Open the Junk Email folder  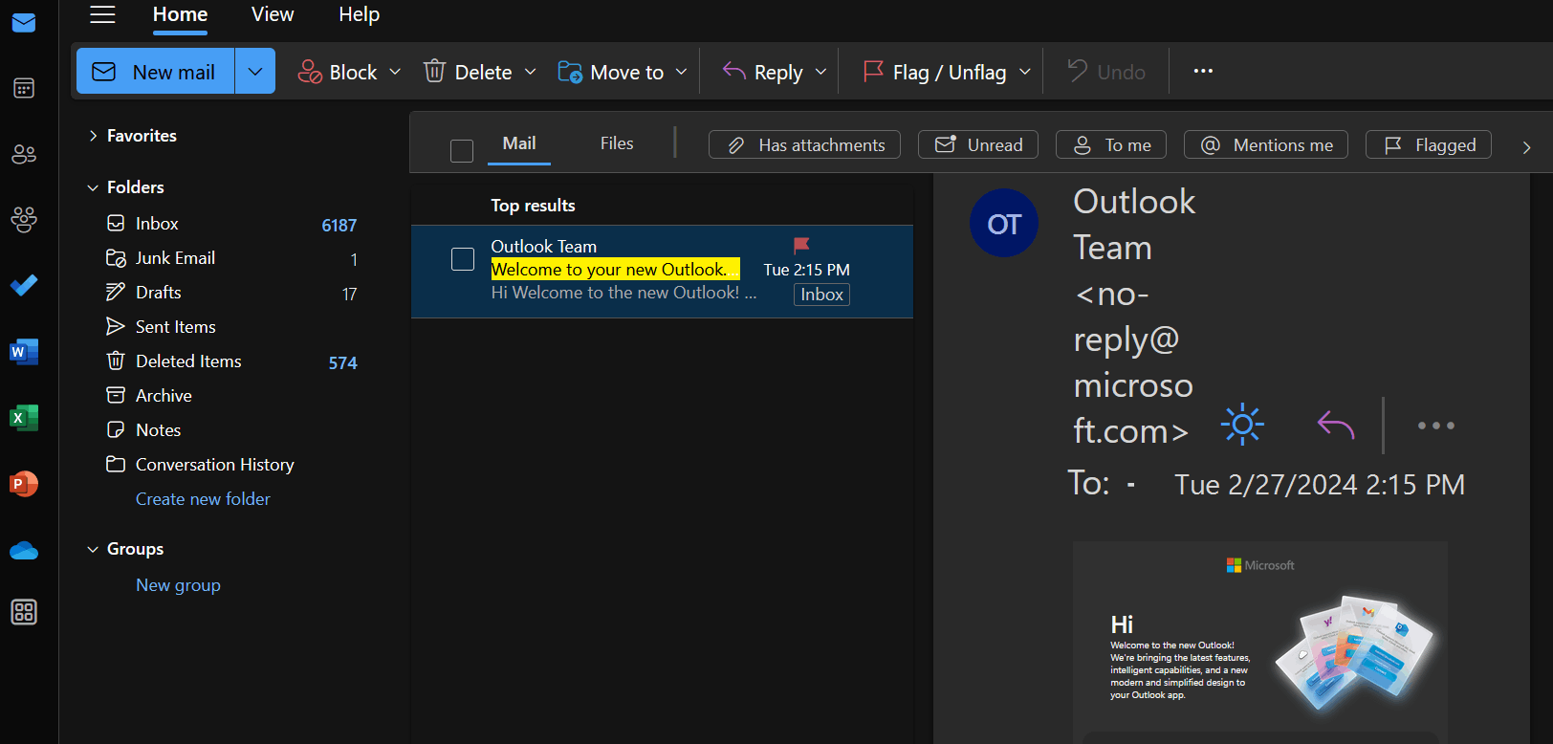230,258
